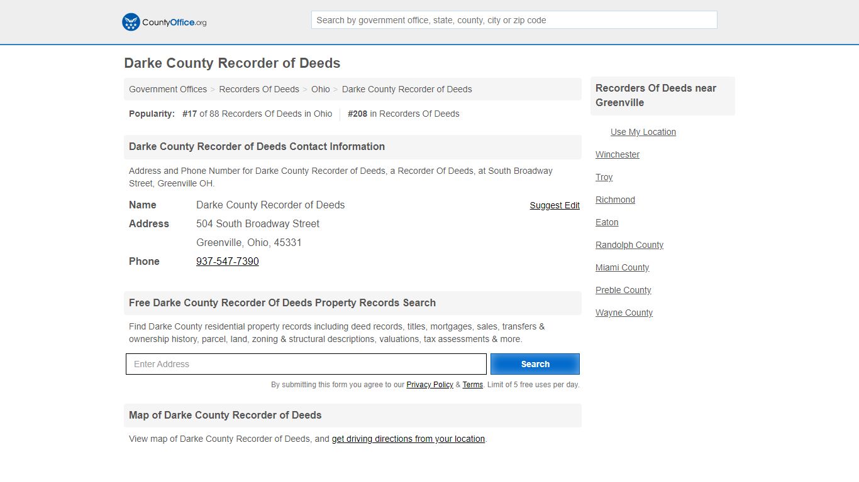
Task: Open the Wayne County link
Action: (624, 313)
